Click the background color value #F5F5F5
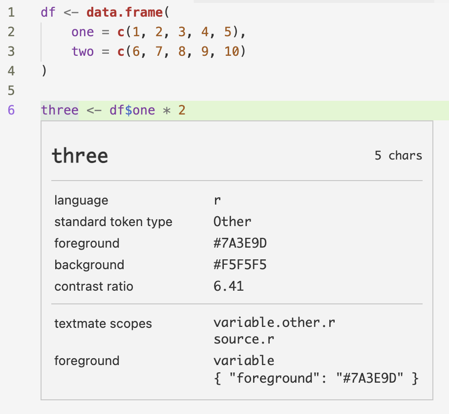 click(238, 265)
